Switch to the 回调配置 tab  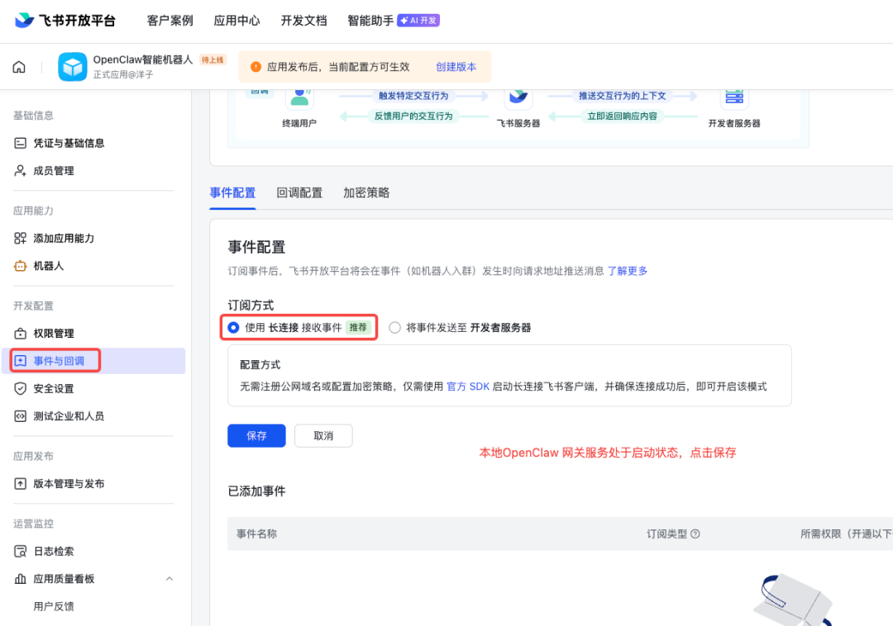299,192
